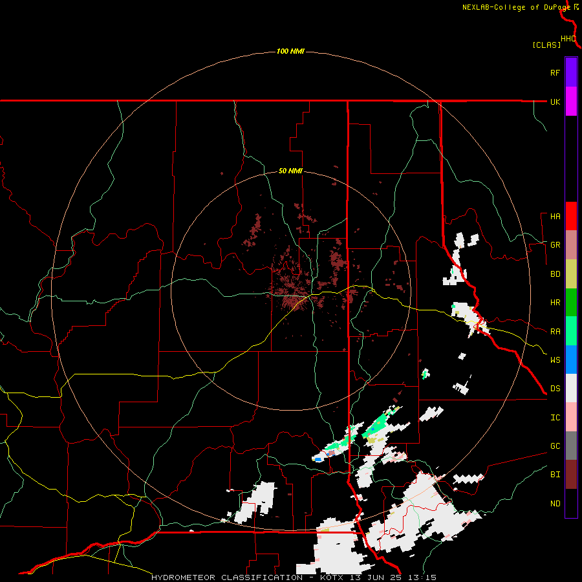Click the BD legend label
The height and width of the screenshot is (582, 582).
555,274
